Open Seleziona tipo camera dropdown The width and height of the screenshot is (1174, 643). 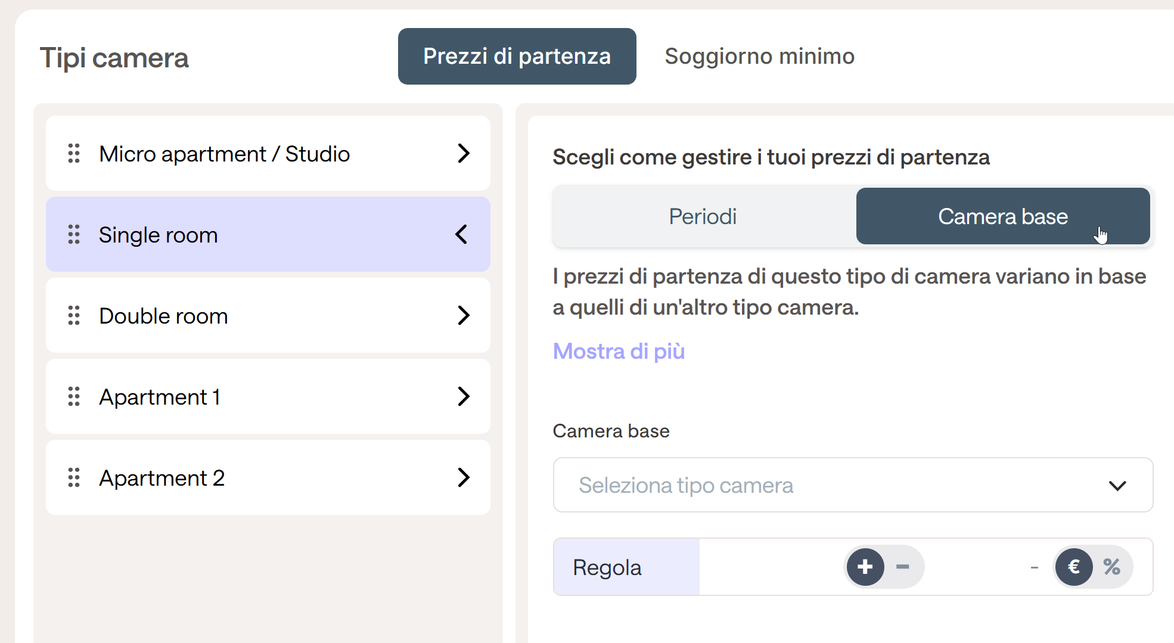[853, 485]
